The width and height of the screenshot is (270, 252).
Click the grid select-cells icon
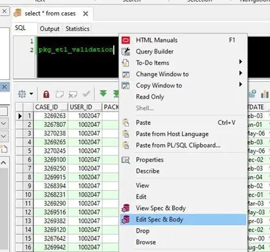tap(22, 94)
